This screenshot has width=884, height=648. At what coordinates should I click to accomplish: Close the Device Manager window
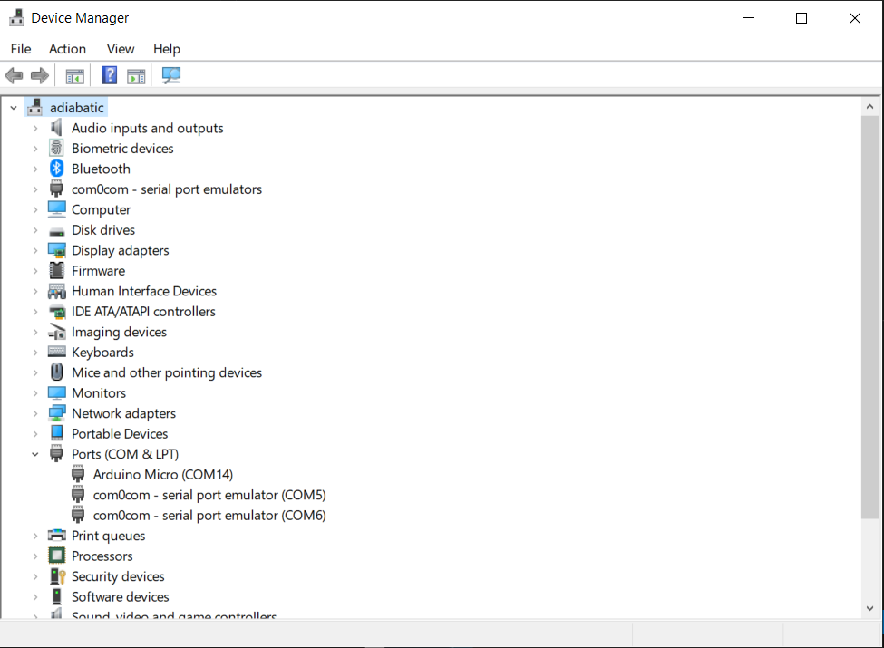tap(855, 18)
